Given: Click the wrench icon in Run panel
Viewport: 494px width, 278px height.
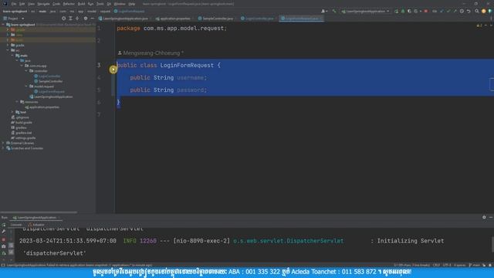Looking at the screenshot, I should tap(4, 232).
